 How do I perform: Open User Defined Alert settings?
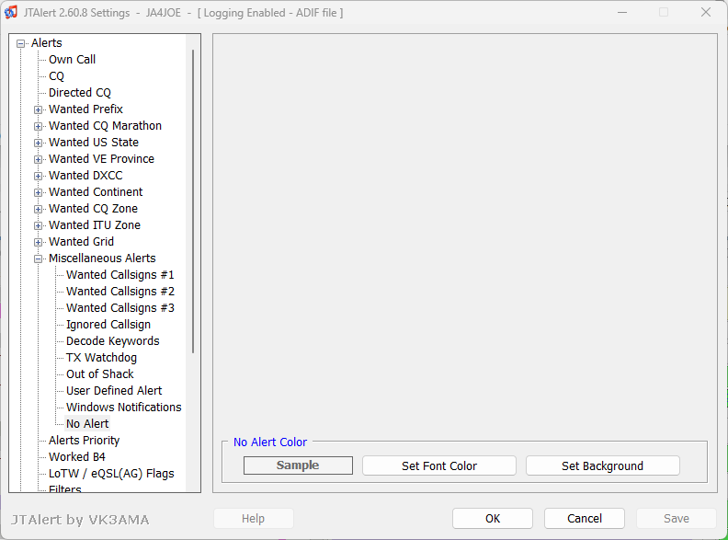point(114,391)
